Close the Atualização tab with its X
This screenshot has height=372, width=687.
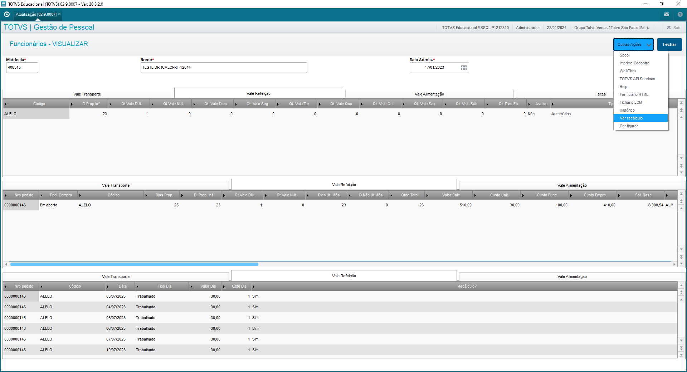[59, 14]
